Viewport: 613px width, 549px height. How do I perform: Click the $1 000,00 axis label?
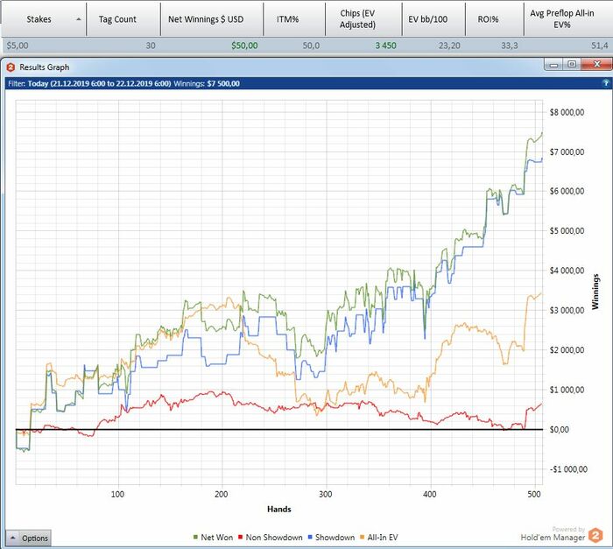567,390
